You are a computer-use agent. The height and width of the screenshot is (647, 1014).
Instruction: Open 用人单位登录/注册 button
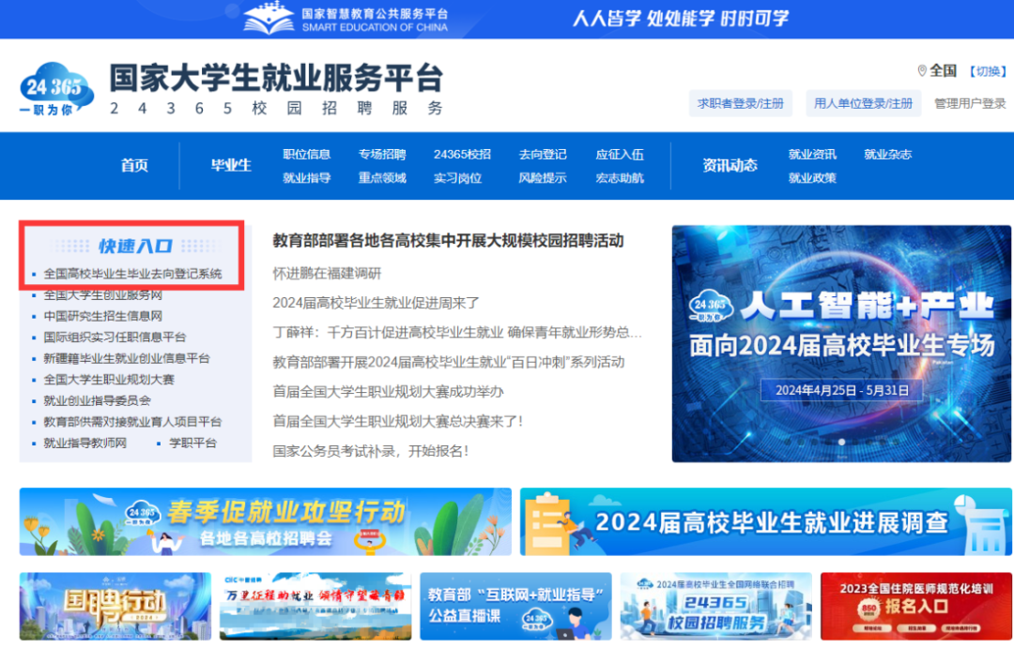(863, 103)
